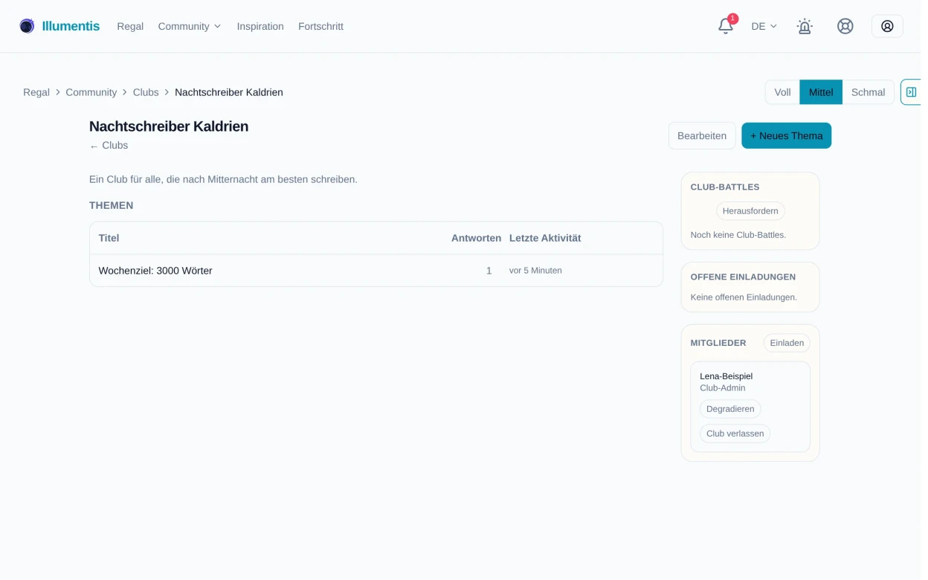Click the Letzte Aktivität column header
This screenshot has width=928, height=580.
pyautogui.click(x=545, y=238)
